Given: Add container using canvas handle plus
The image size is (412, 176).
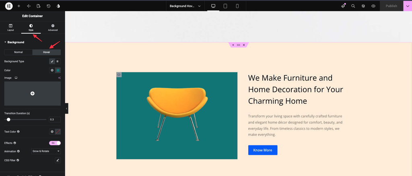Looking at the screenshot, I should tap(233, 45).
